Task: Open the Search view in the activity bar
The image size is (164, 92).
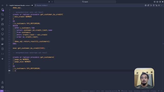Action: [x=3, y=14]
